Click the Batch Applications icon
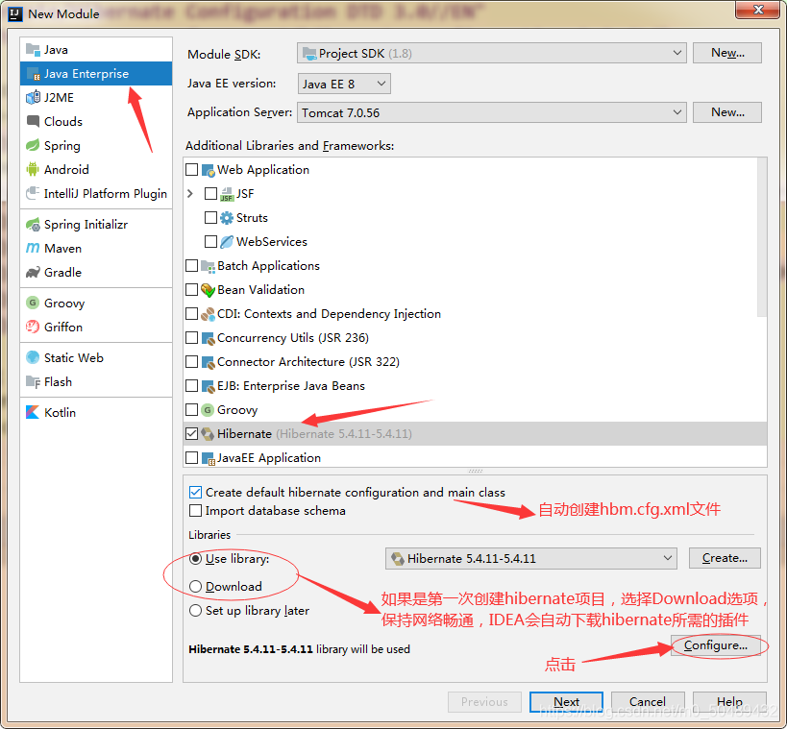 pyautogui.click(x=208, y=266)
